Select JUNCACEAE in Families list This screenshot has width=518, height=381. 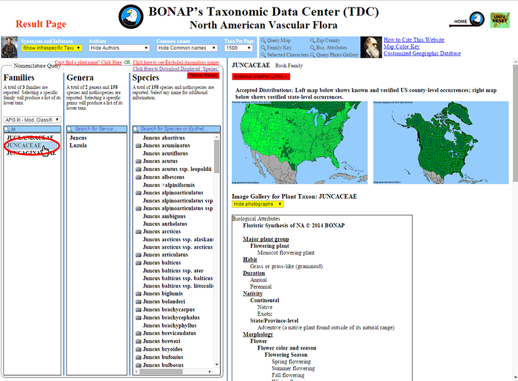point(24,145)
